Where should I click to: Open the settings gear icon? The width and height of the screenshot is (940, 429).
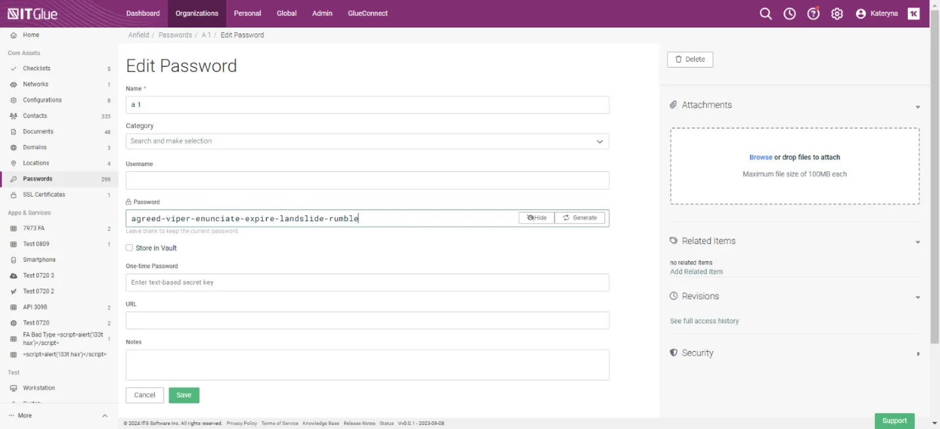837,14
